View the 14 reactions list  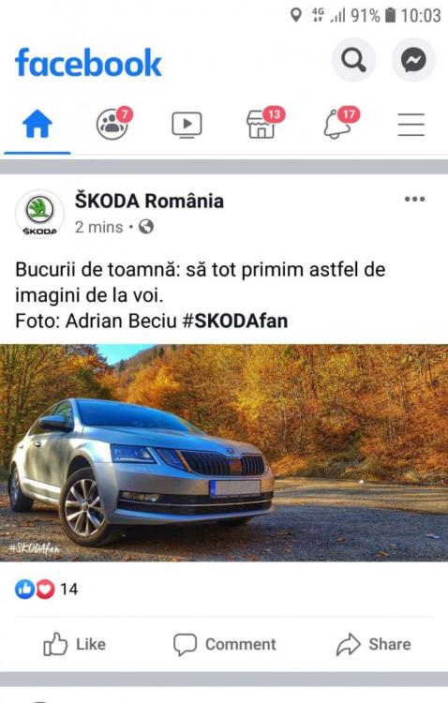[x=47, y=590]
